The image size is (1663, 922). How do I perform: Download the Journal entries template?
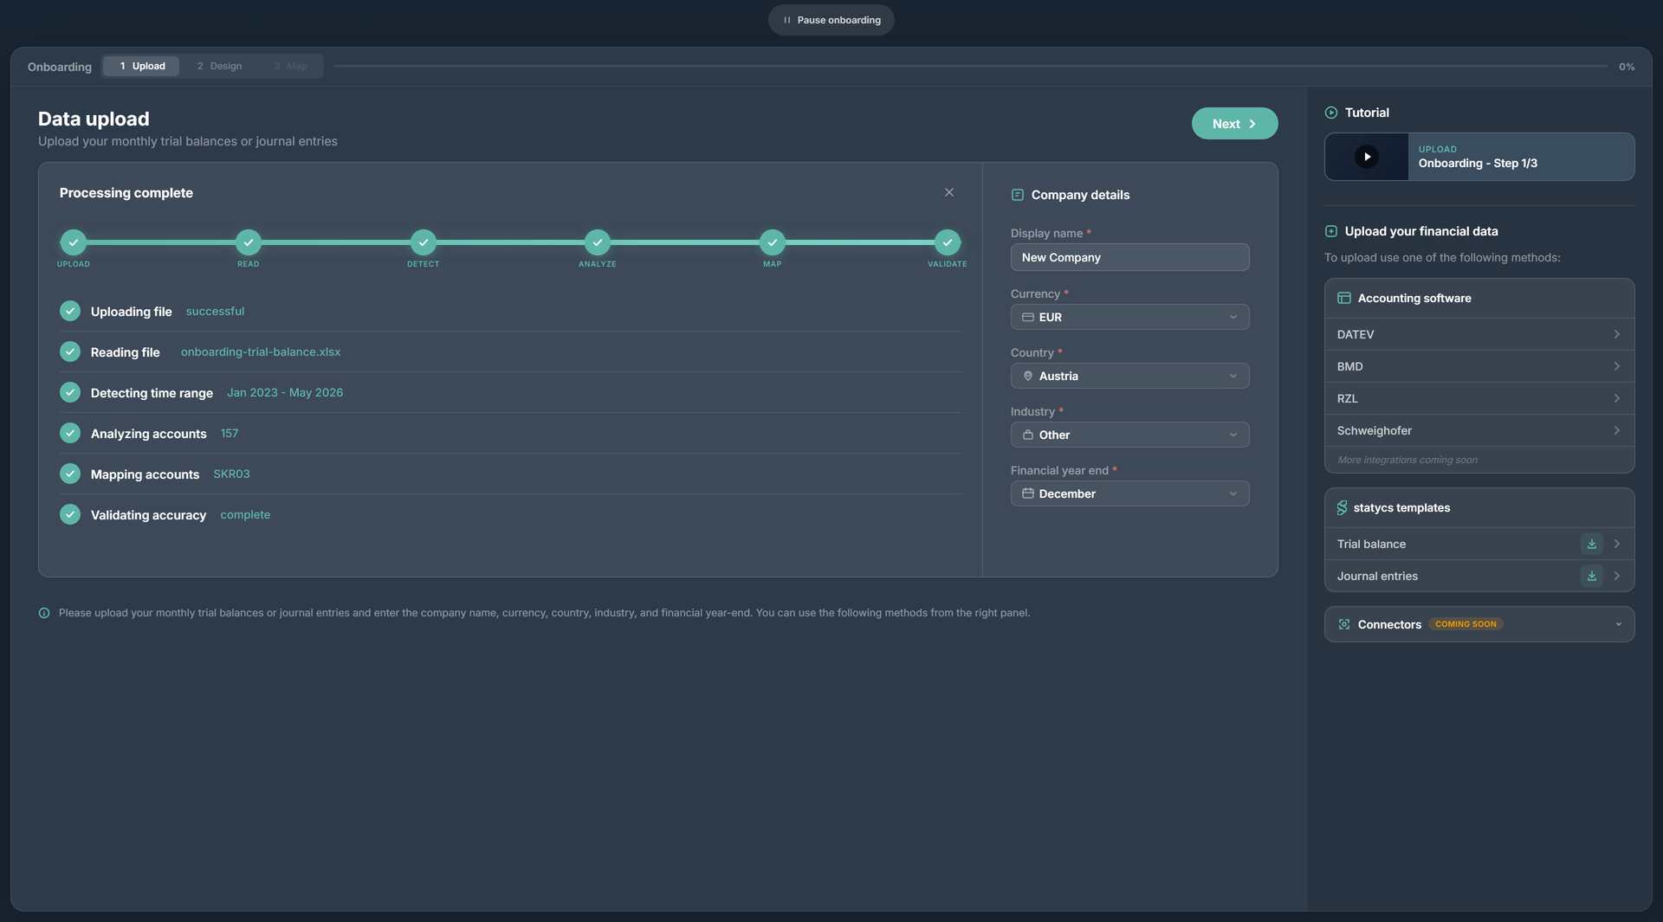pyautogui.click(x=1591, y=576)
